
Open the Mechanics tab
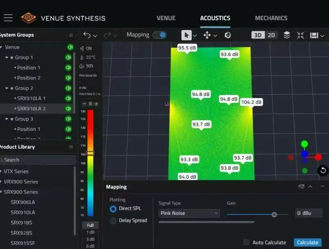coord(271,18)
